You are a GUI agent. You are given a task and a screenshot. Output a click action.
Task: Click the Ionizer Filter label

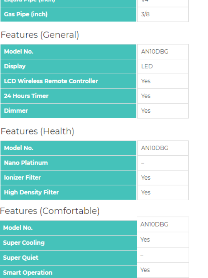22,177
